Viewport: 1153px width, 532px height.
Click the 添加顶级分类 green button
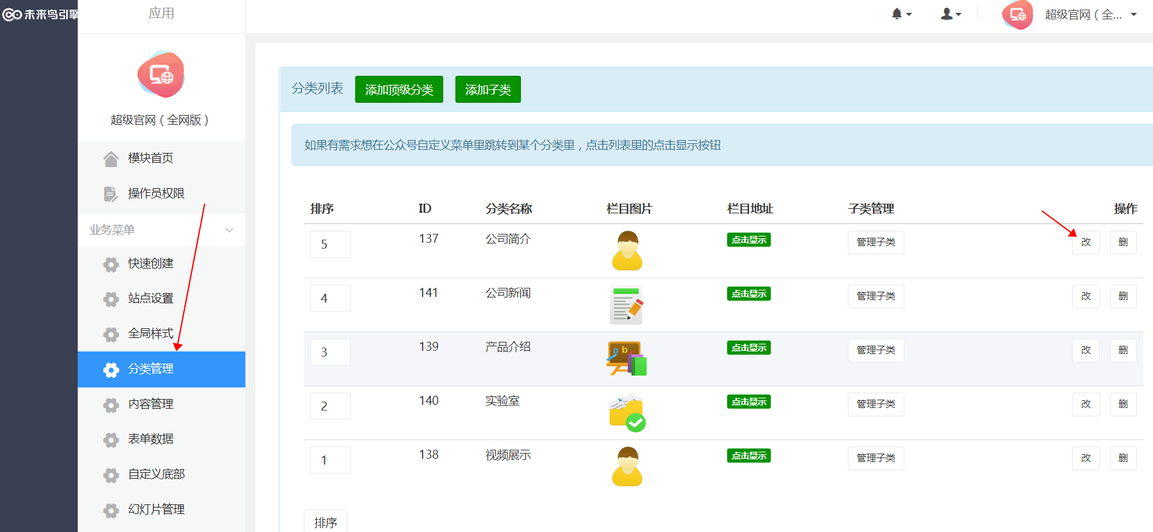coord(399,89)
